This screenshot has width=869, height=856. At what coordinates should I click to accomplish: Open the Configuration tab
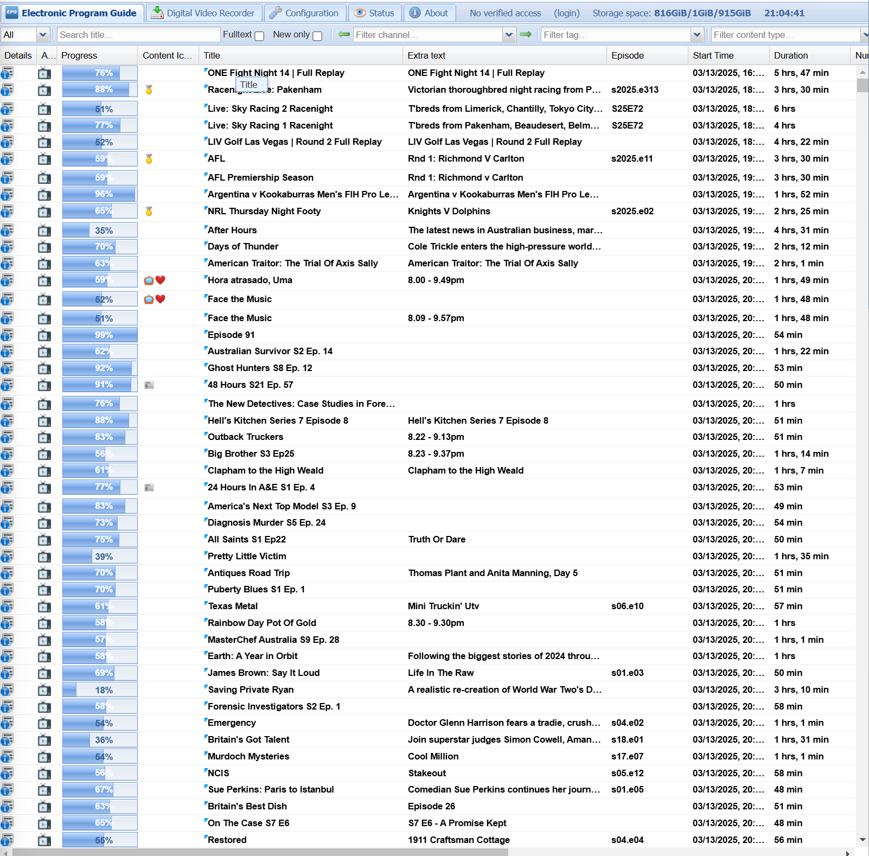[x=304, y=13]
